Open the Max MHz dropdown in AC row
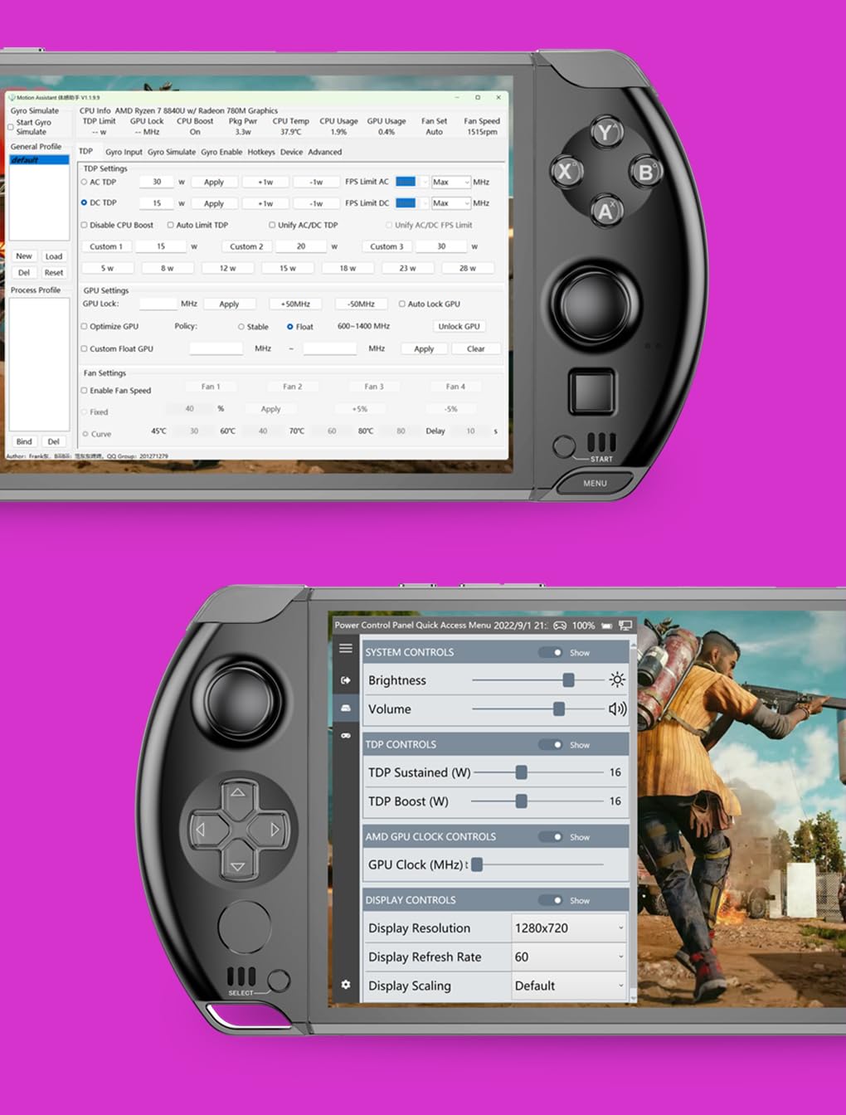846x1115 pixels. point(451,182)
